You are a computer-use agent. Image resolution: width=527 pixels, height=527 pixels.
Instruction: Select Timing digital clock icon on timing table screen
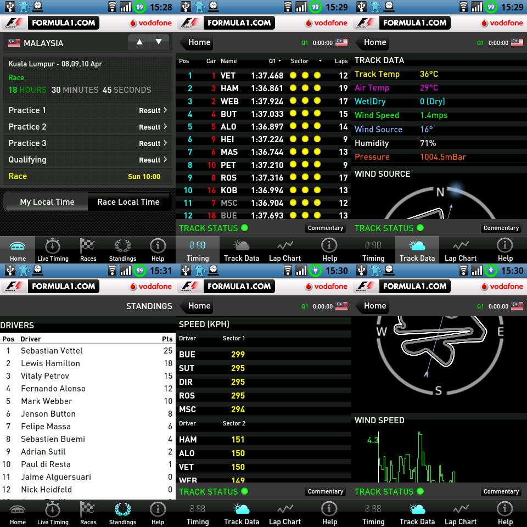(x=198, y=249)
